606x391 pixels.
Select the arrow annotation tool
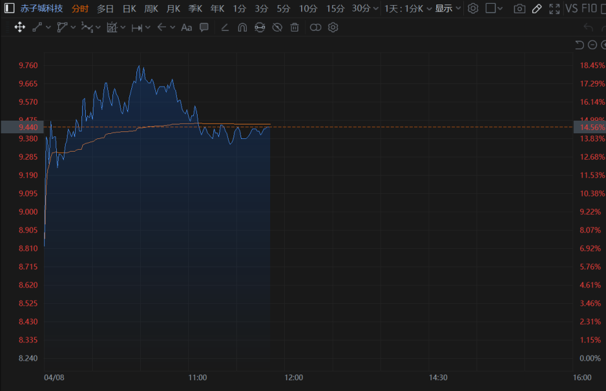point(162,27)
